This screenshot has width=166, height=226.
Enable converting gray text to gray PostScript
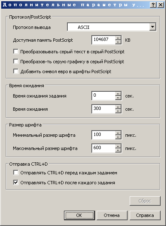pos(16,52)
